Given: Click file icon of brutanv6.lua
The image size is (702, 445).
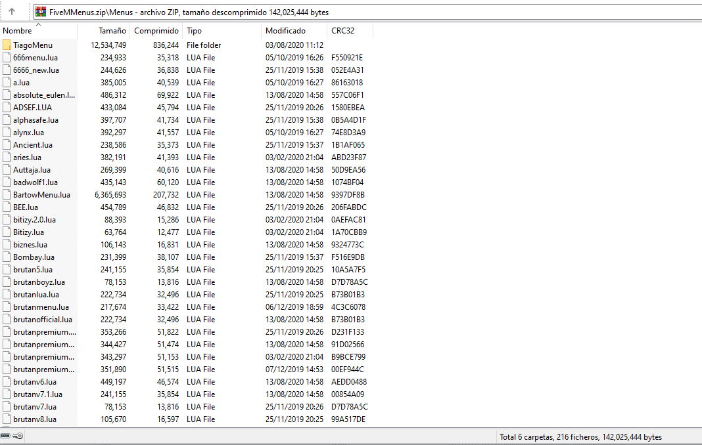Looking at the screenshot, I should (7, 383).
